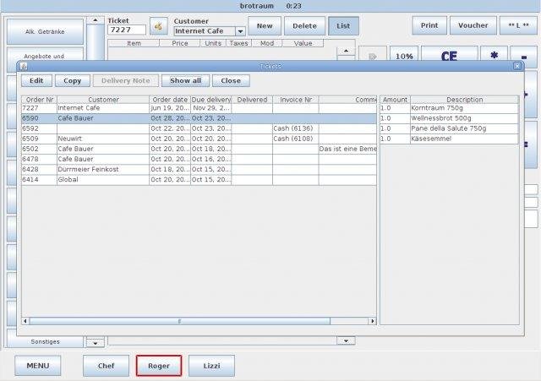Screen dimensions: 541x381
Task: Click the Due delivery column header
Action: click(210, 100)
